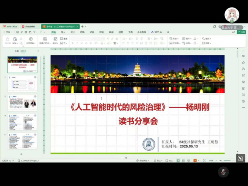Click the Save icon in quick access bar
Image resolution: width=248 pixels, height=186 pixels.
18,32
